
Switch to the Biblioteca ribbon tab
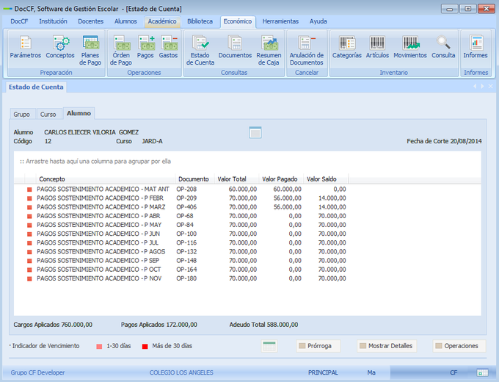[200, 21]
